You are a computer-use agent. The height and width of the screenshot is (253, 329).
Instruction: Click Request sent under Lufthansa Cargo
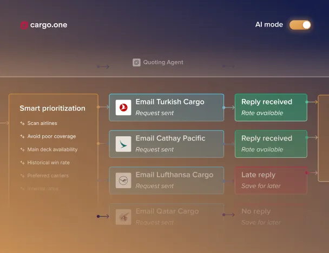(155, 186)
